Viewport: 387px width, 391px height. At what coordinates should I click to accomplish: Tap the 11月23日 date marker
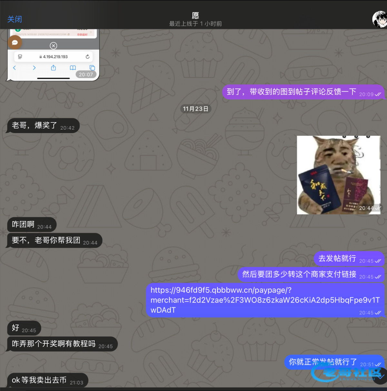pos(195,109)
